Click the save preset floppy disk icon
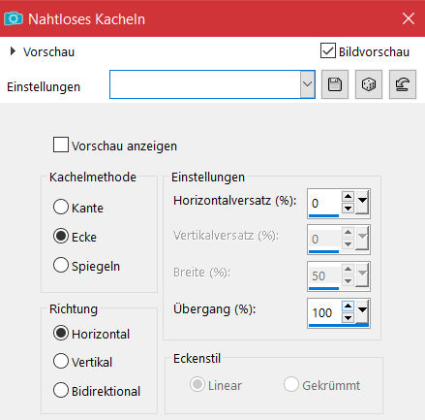This screenshot has width=425, height=420. pyautogui.click(x=335, y=84)
